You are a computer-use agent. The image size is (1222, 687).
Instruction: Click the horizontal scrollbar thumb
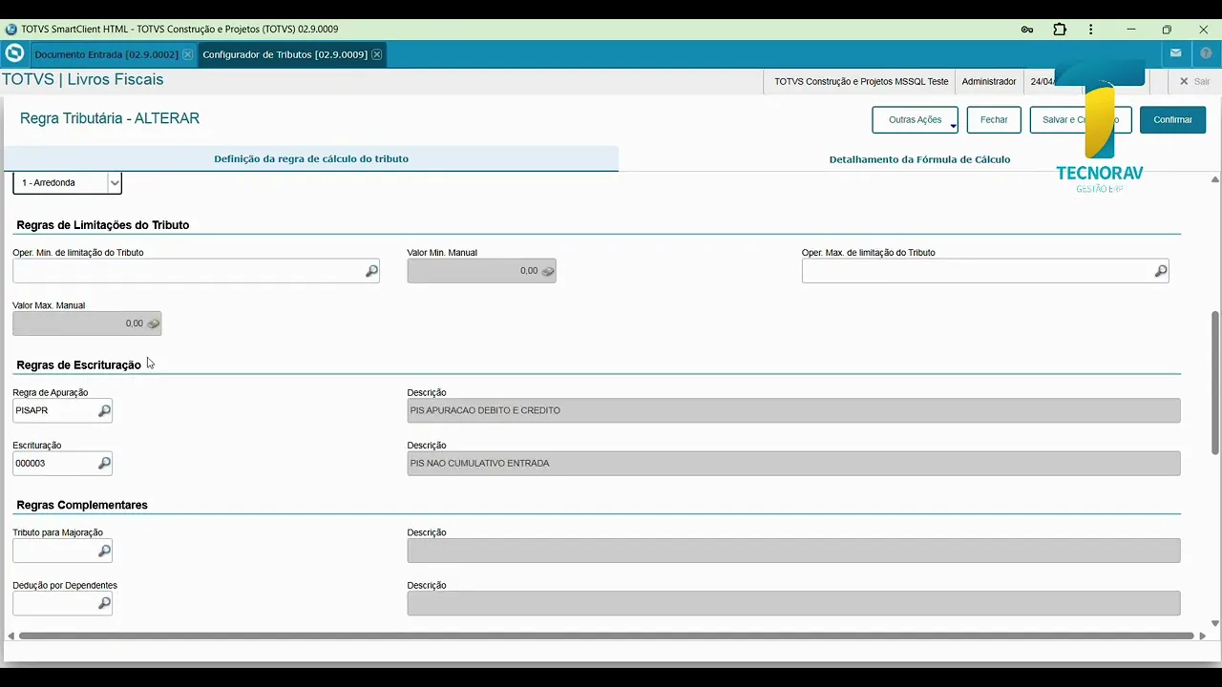[606, 635]
